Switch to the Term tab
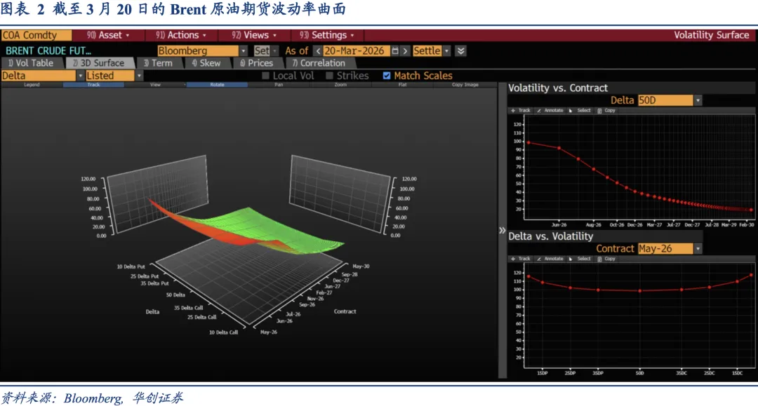This screenshot has width=758, height=406. click(158, 63)
